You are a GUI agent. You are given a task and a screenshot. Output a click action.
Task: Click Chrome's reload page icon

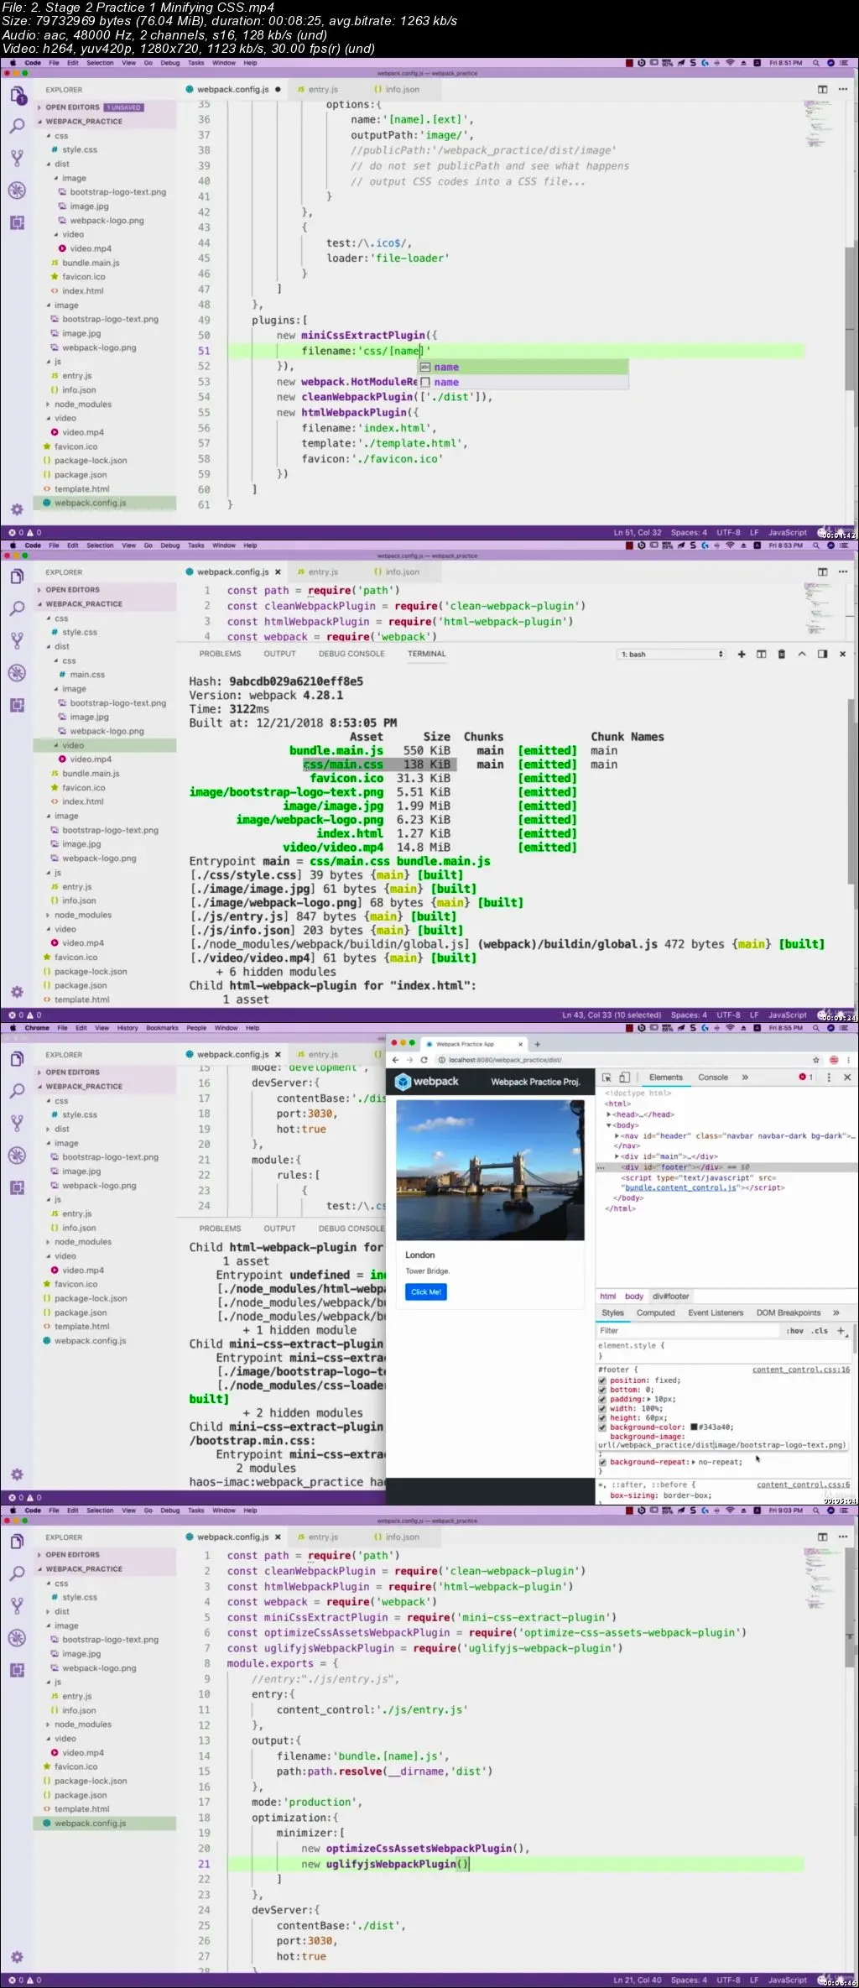click(424, 1060)
